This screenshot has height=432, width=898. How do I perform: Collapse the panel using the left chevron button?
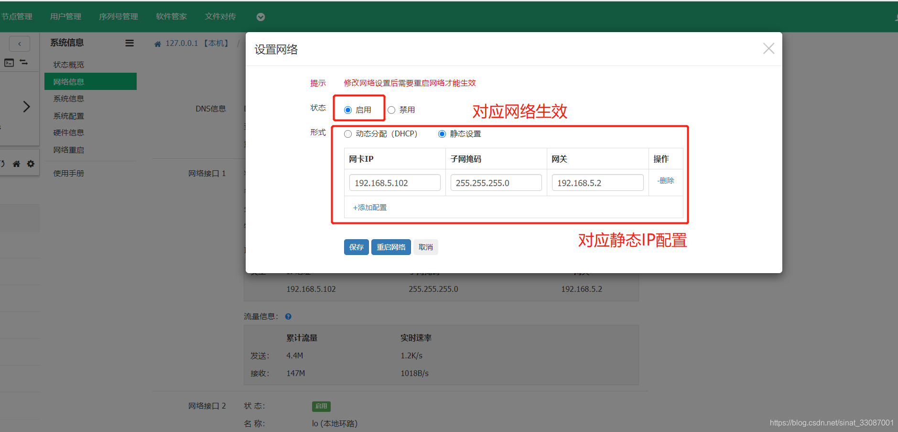(x=20, y=44)
